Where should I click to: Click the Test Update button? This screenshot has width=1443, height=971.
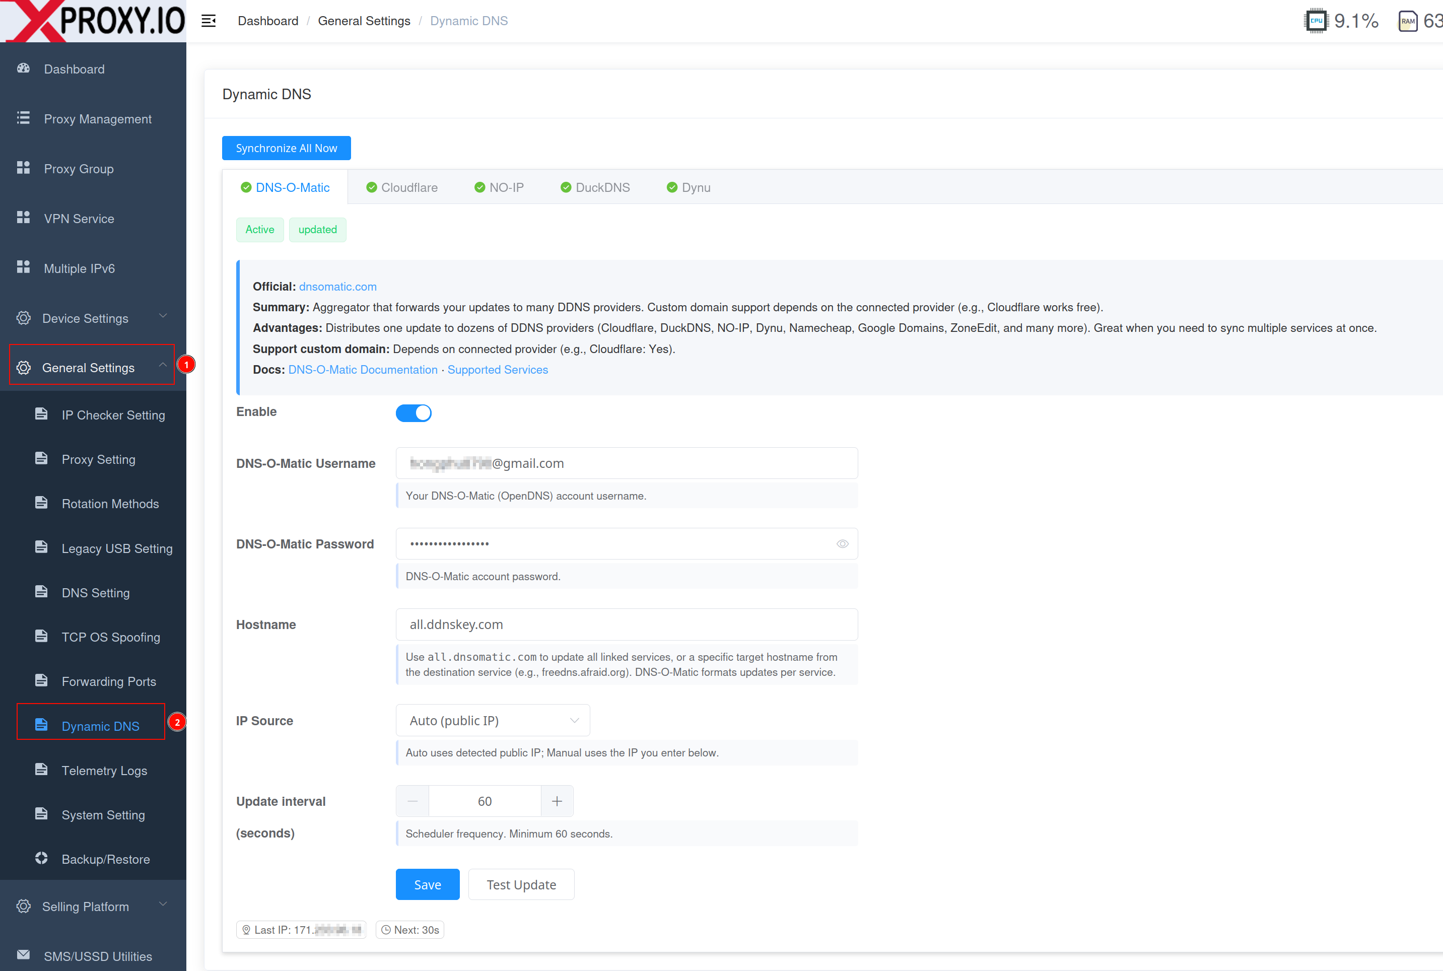(521, 884)
